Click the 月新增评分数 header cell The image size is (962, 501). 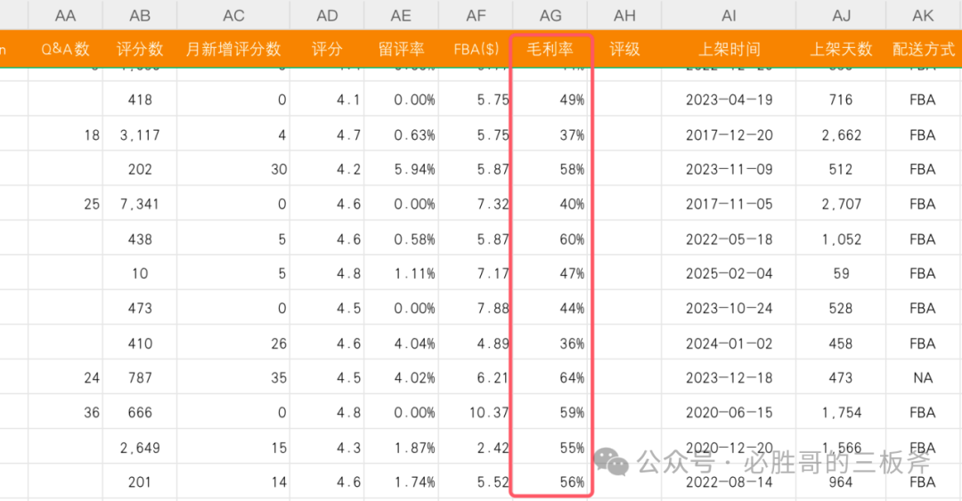tap(233, 49)
